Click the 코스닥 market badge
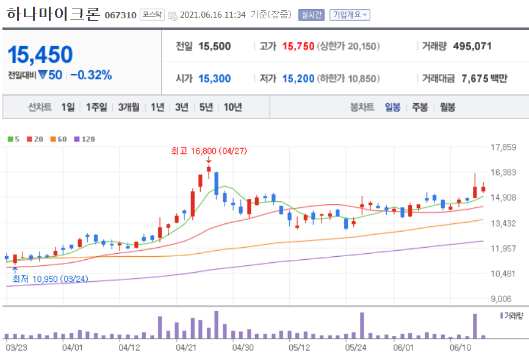The height and width of the screenshot is (355, 529). pyautogui.click(x=152, y=15)
